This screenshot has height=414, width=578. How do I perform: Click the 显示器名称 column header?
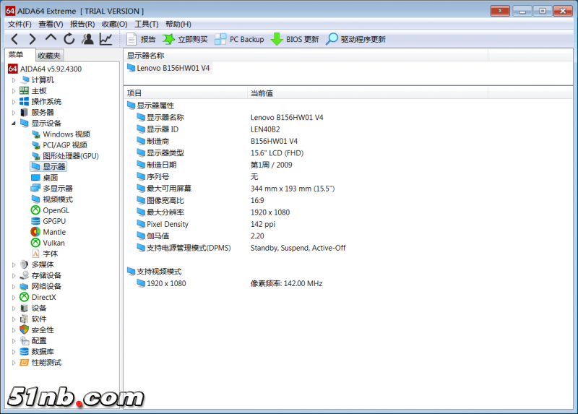point(306,56)
